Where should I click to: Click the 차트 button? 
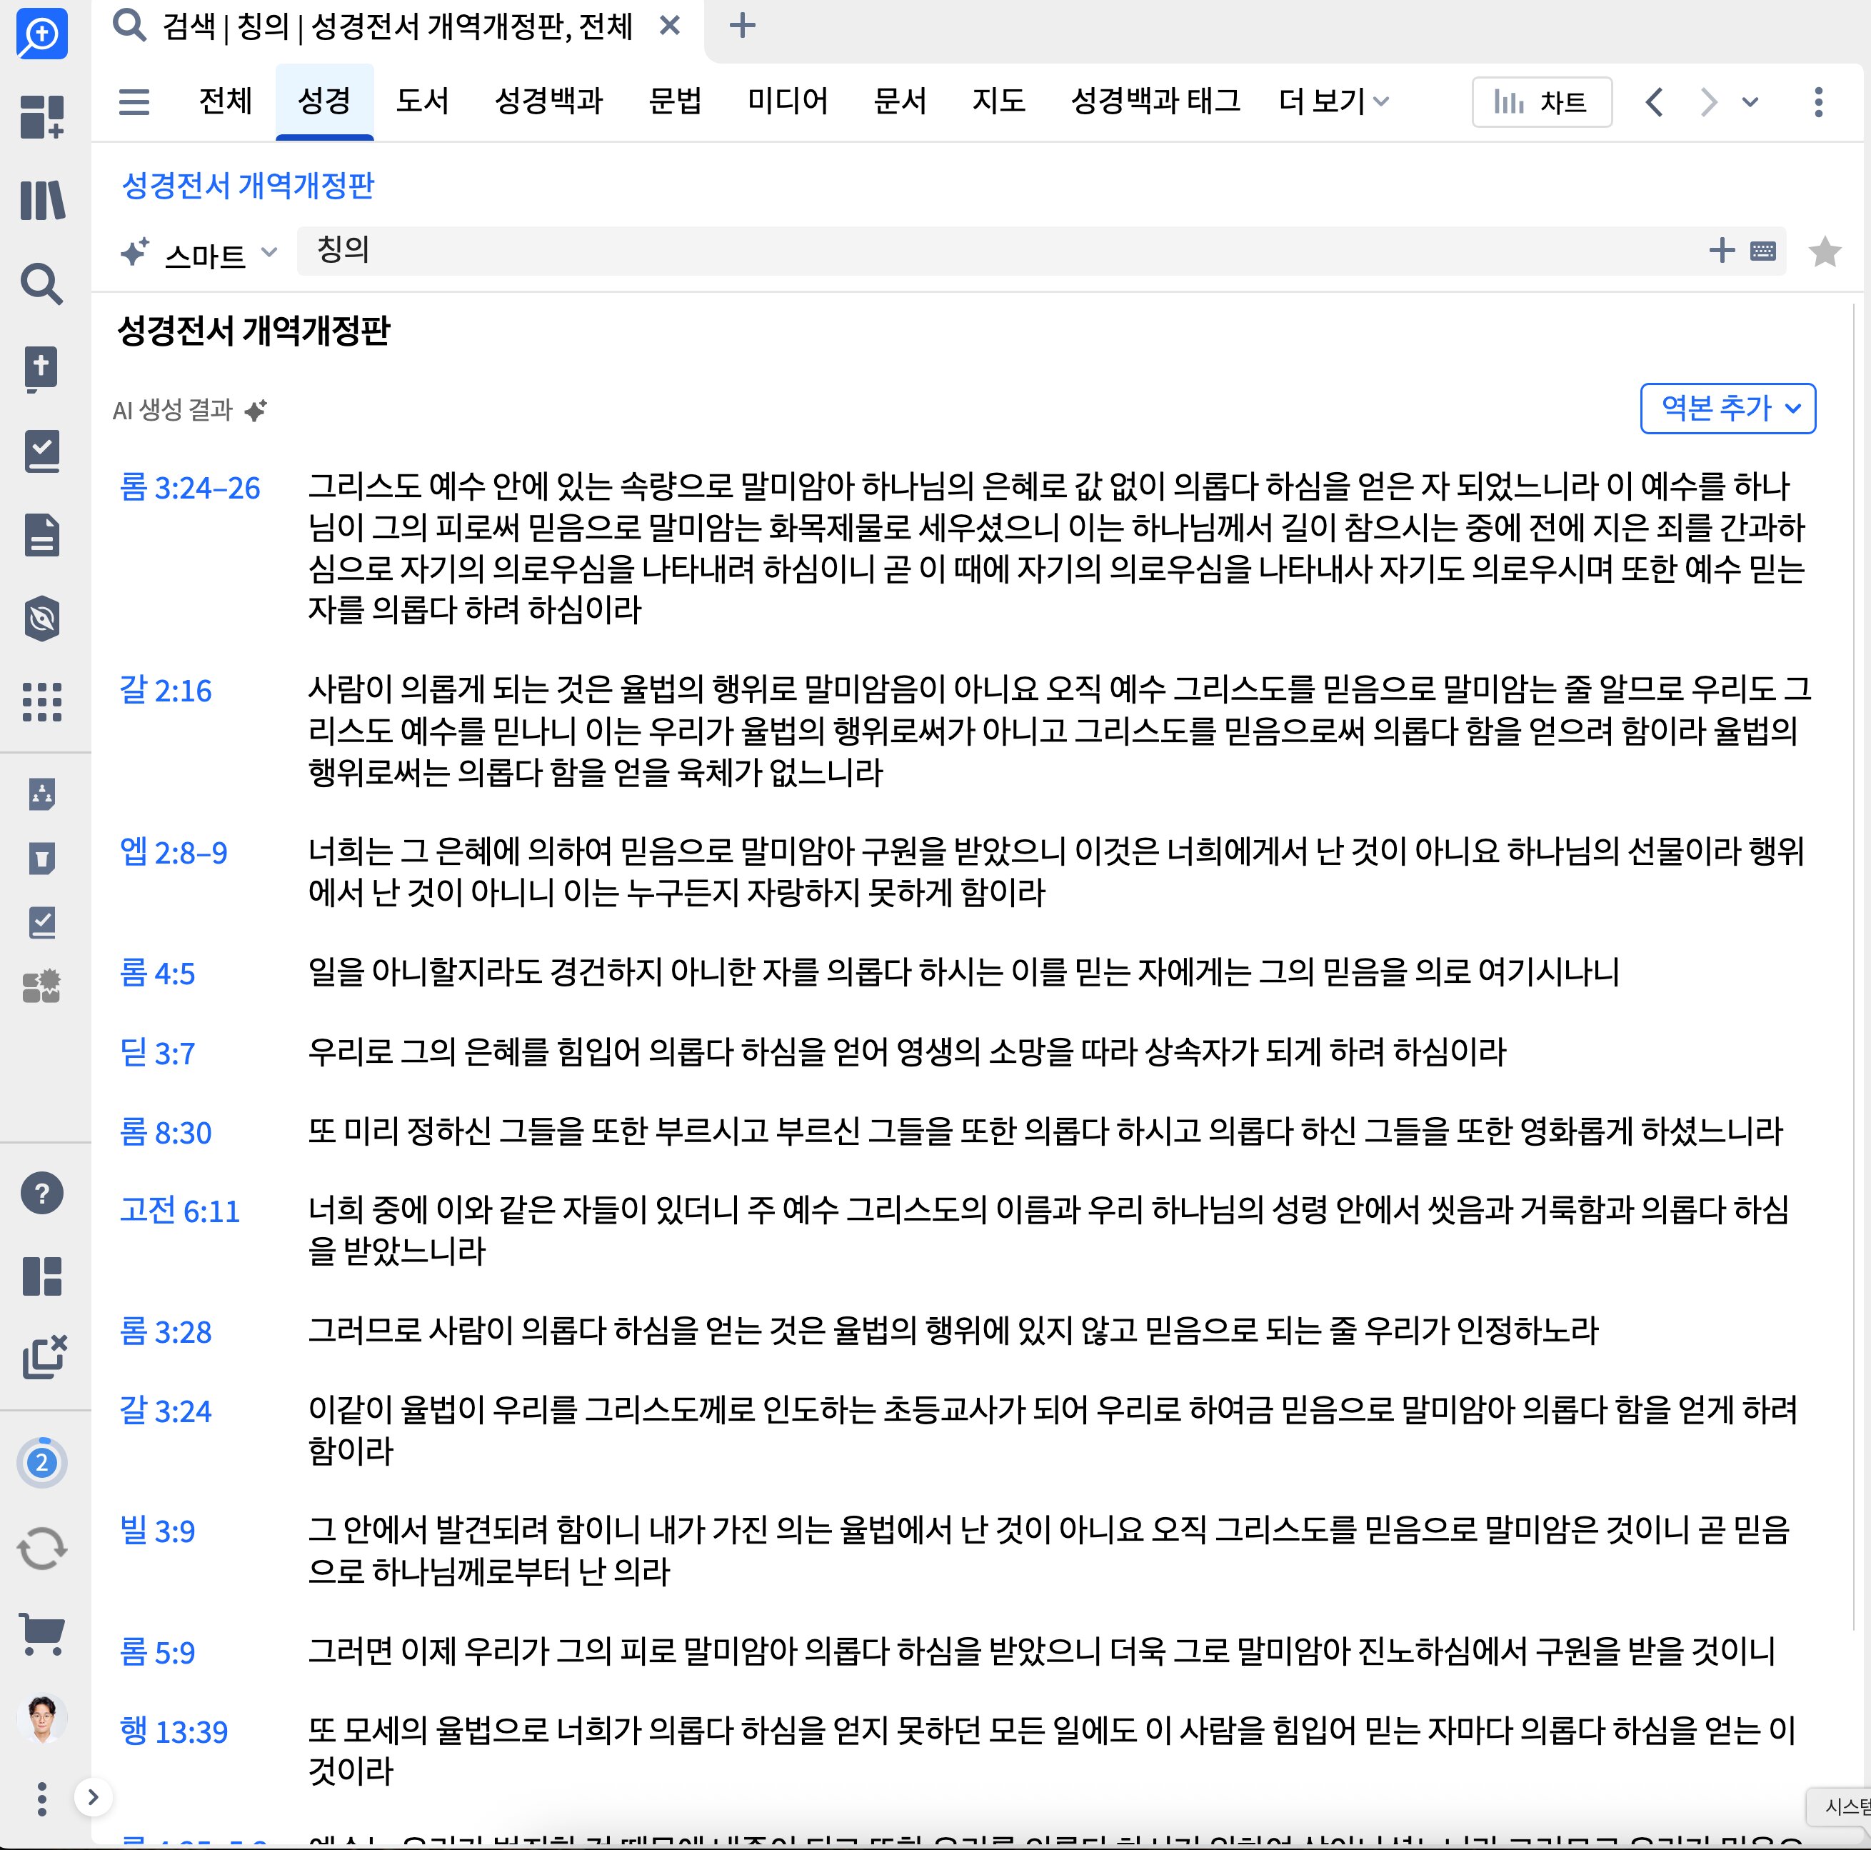(x=1542, y=101)
